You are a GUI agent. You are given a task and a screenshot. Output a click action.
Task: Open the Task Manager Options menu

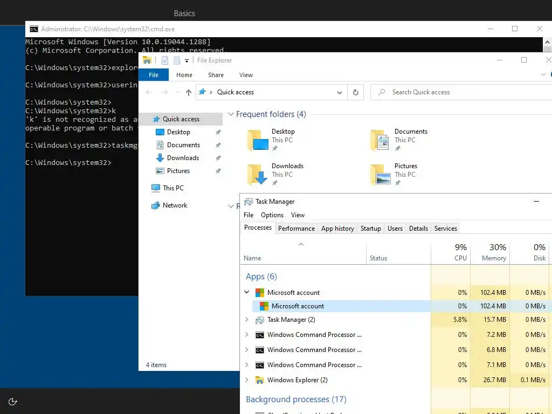pos(272,215)
